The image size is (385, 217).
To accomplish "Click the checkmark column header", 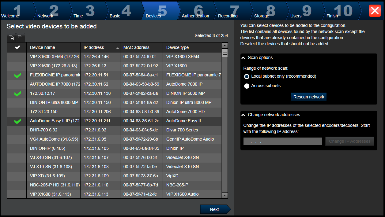I will (18, 47).
